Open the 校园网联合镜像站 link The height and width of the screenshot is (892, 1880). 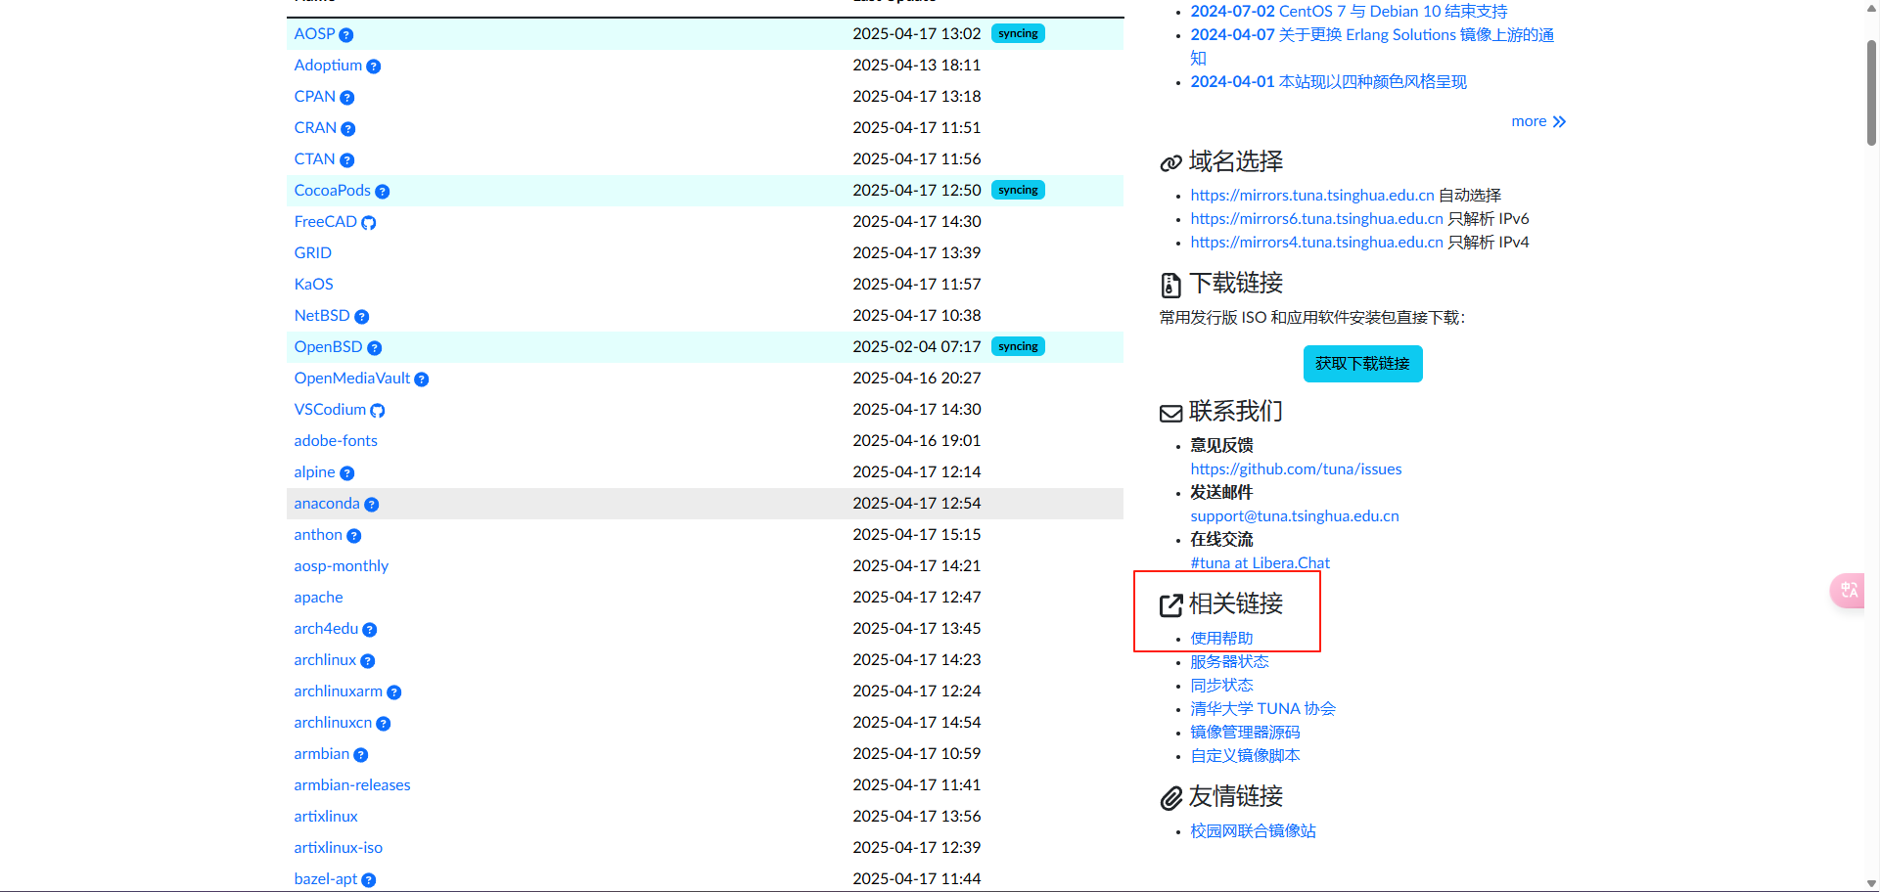click(1253, 830)
